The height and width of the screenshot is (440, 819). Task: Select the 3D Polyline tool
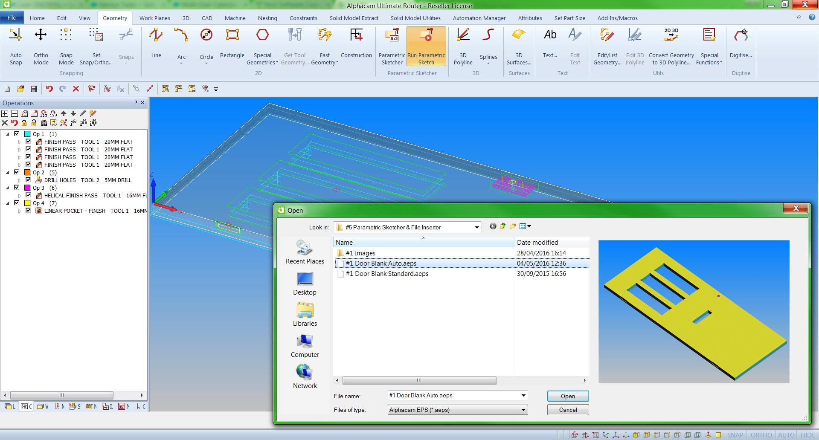click(463, 46)
